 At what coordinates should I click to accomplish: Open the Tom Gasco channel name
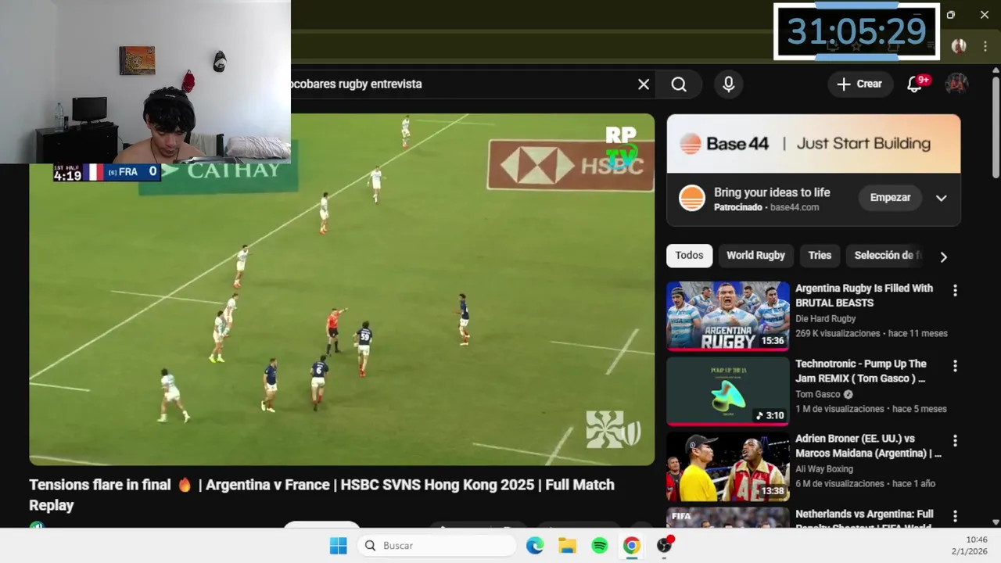pyautogui.click(x=818, y=395)
